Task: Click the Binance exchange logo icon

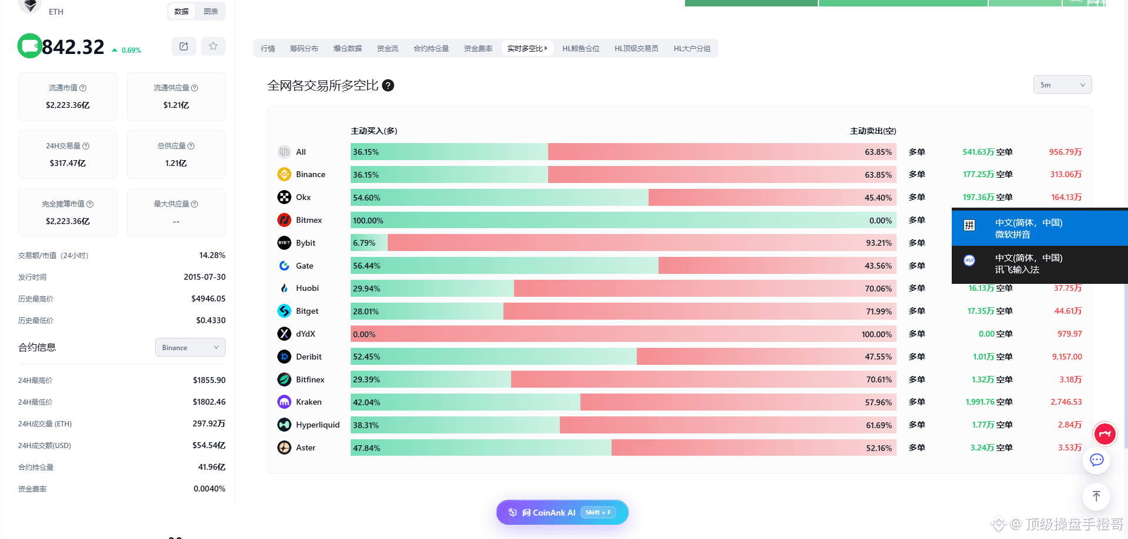Action: coord(284,174)
